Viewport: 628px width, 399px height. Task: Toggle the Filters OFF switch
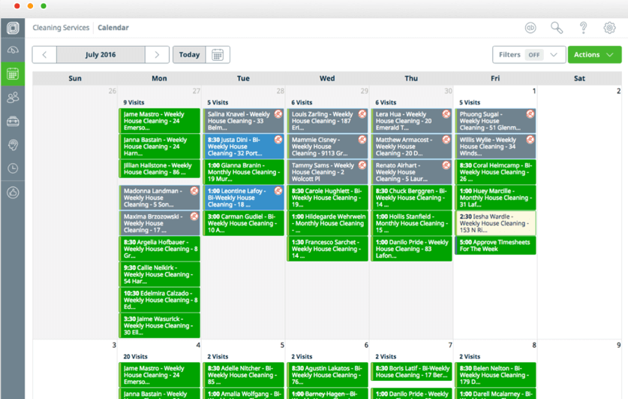(534, 55)
